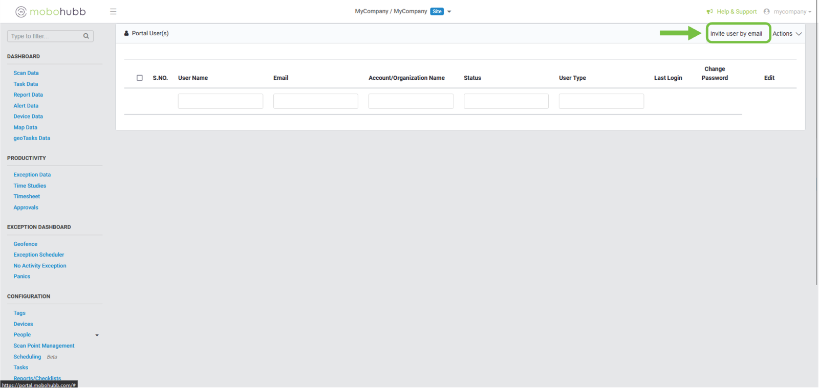Open the mycompany account dropdown

pyautogui.click(x=792, y=12)
